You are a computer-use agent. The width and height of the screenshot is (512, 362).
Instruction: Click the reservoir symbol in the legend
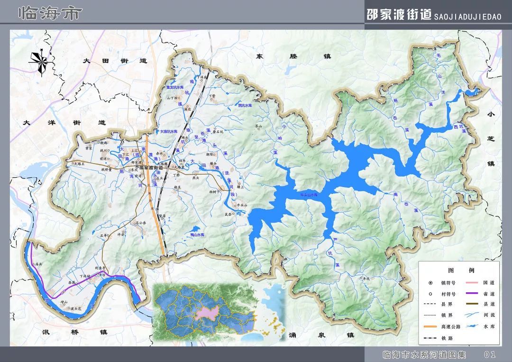(472, 326)
